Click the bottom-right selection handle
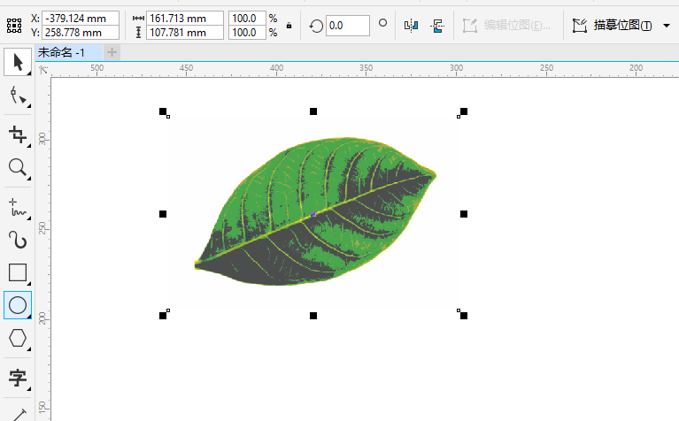Screen dimensions: 679x421 (464, 316)
